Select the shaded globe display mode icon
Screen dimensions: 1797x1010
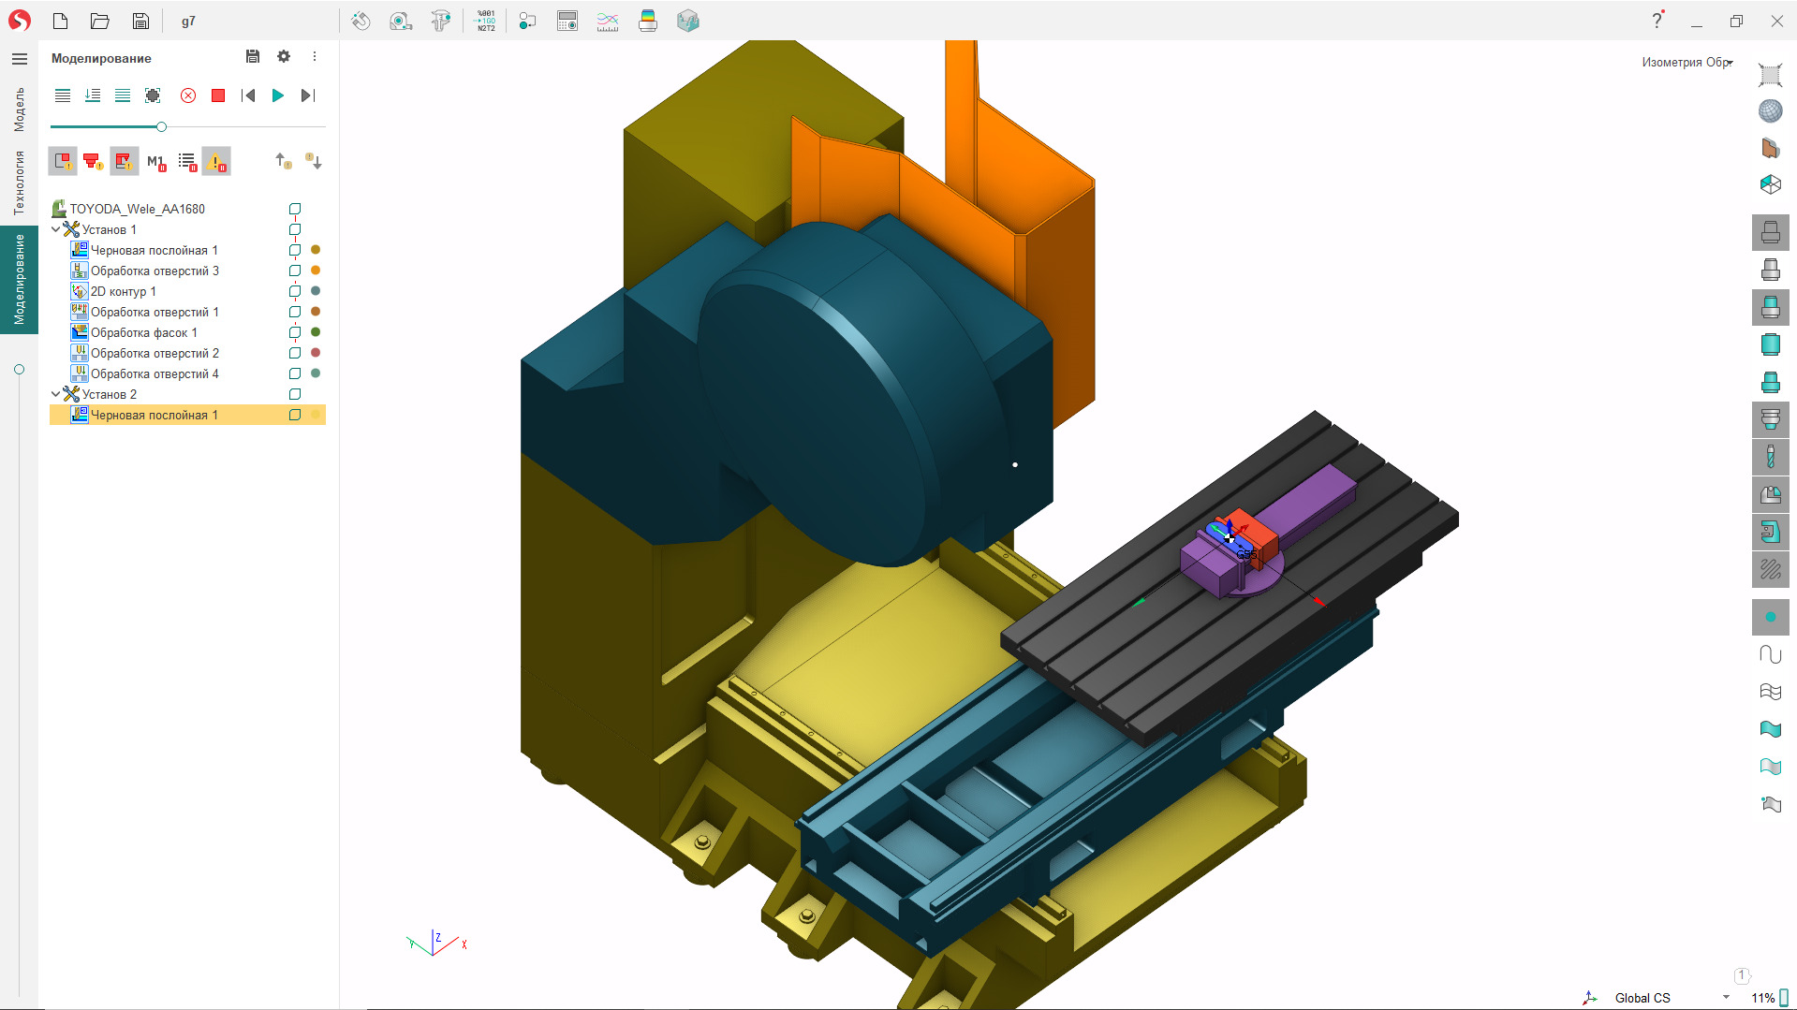coord(1770,110)
